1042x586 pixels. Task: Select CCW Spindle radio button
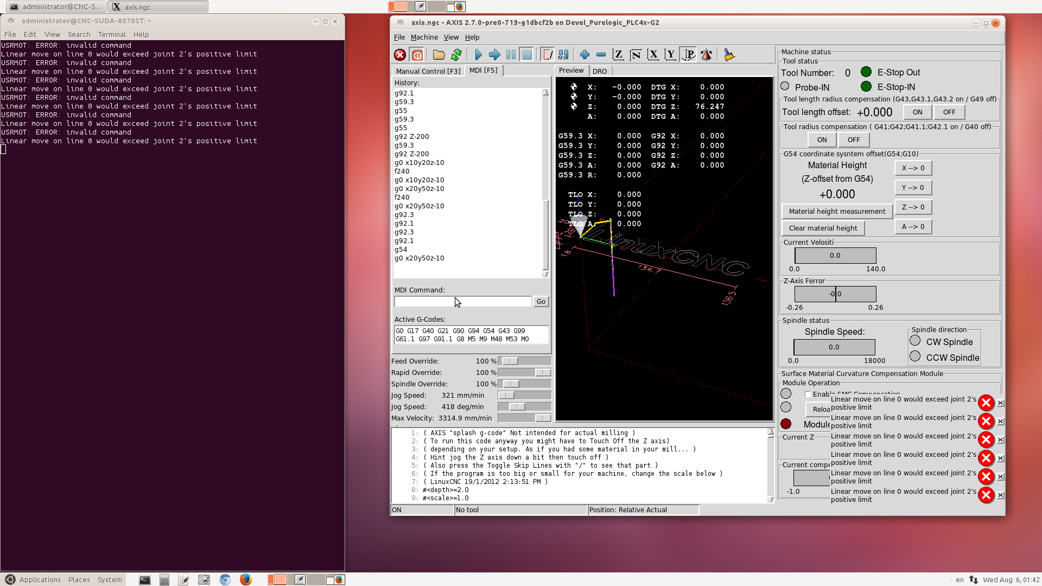point(916,356)
